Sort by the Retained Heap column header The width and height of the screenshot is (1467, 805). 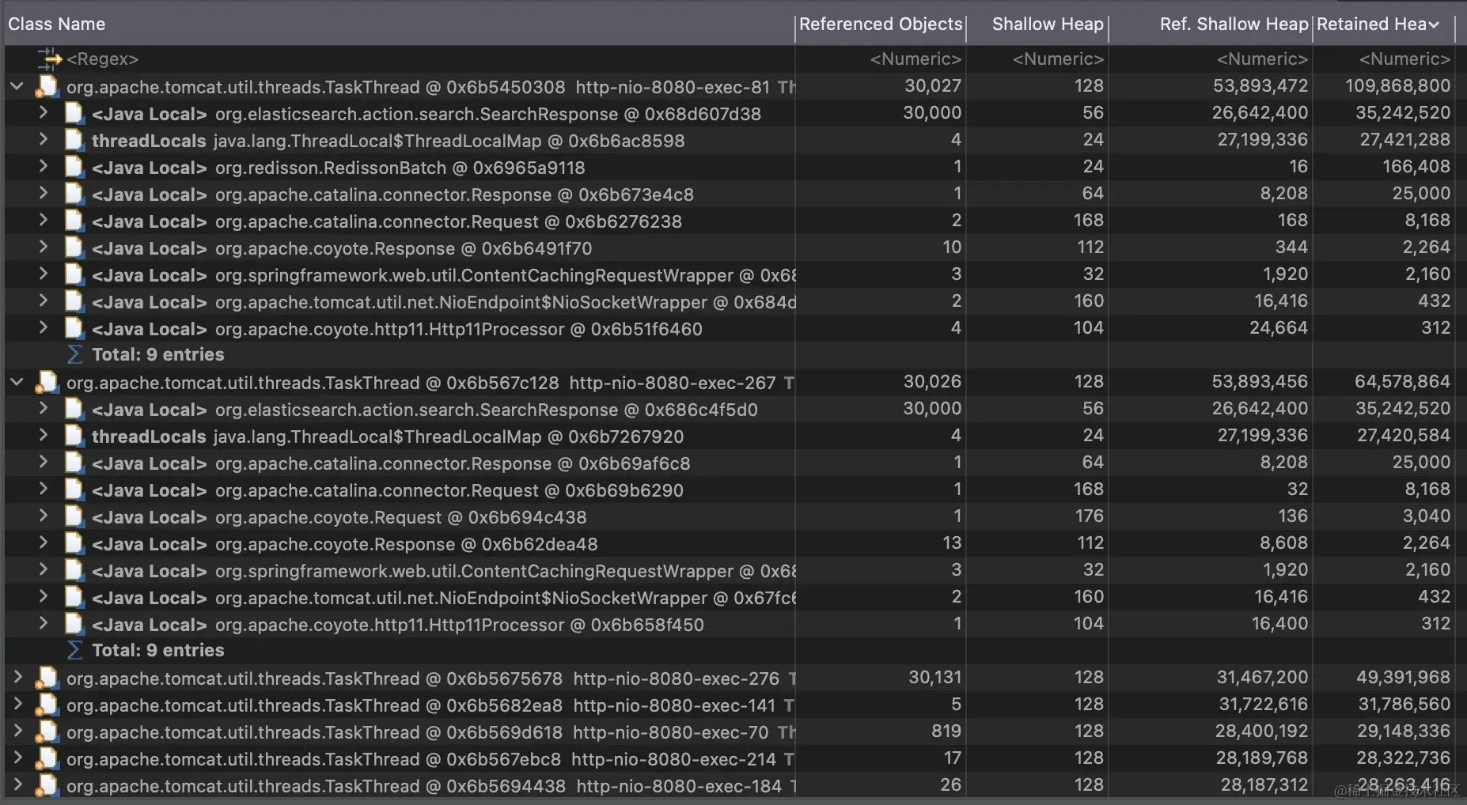[x=1377, y=25]
